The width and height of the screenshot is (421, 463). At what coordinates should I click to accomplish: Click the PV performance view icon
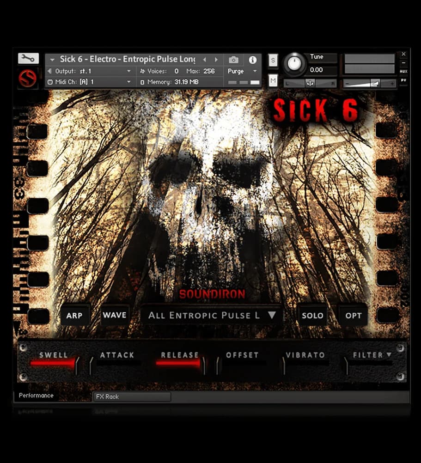tap(404, 79)
